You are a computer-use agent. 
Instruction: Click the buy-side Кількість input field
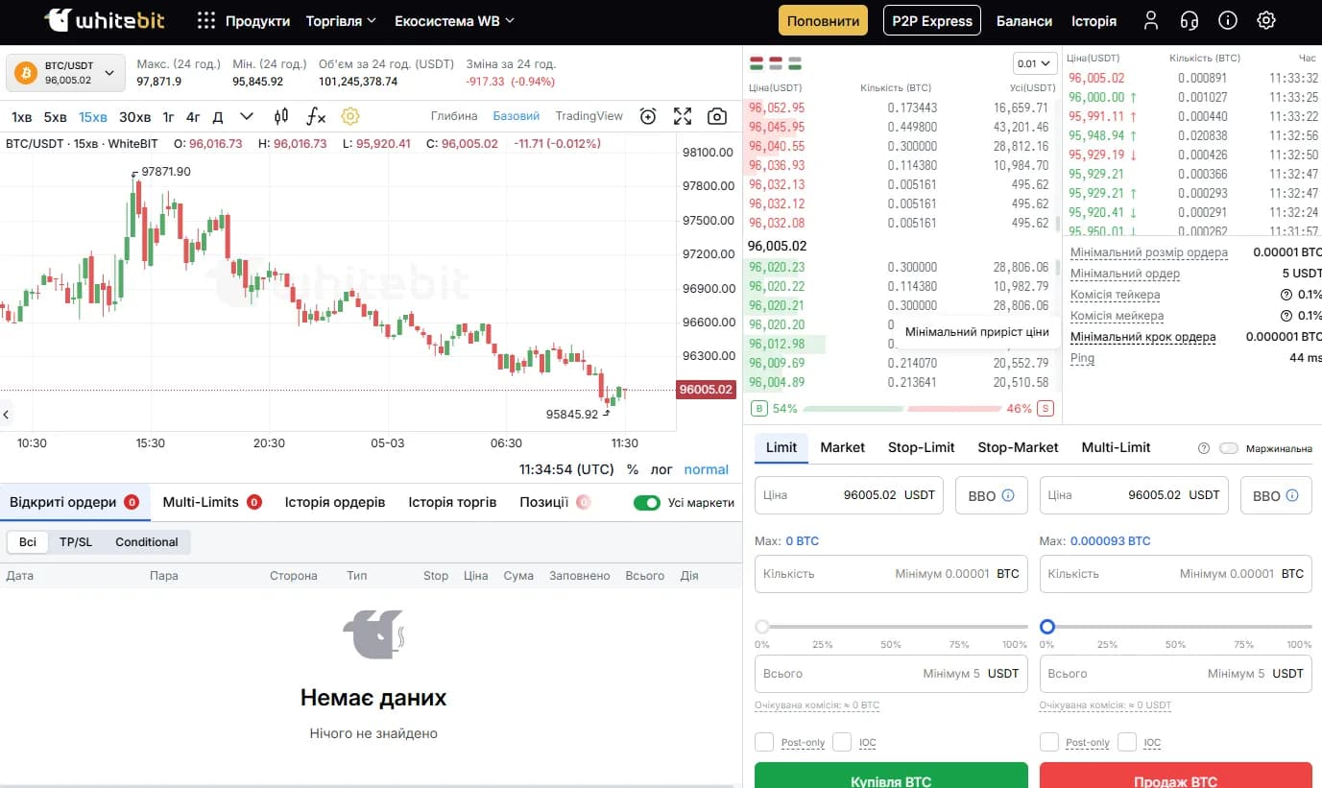[x=891, y=574]
